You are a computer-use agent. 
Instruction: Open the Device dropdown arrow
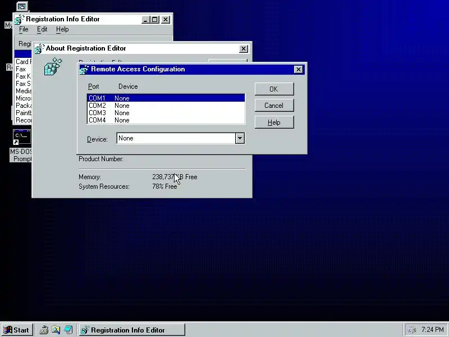240,138
